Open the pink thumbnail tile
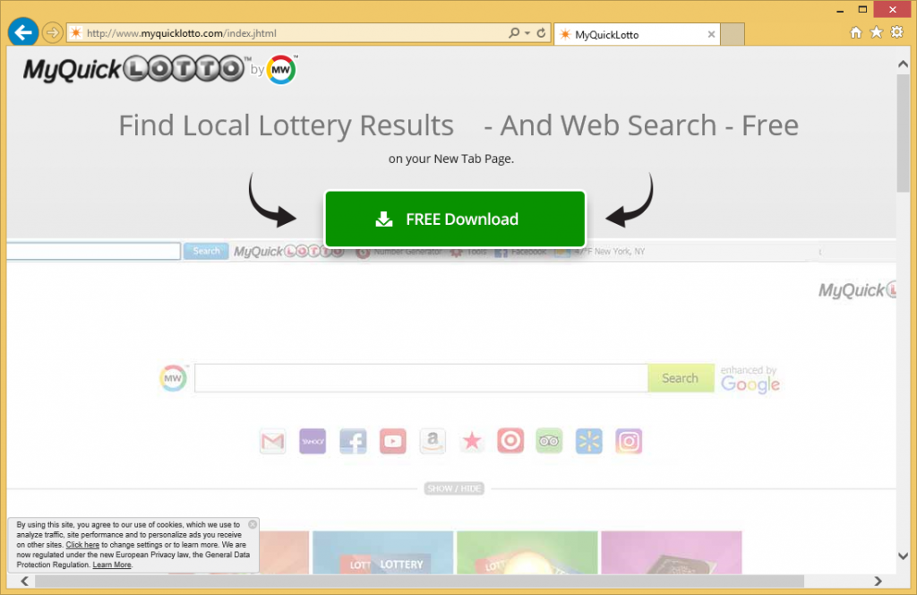Screen dimensions: 917x595 [672, 552]
